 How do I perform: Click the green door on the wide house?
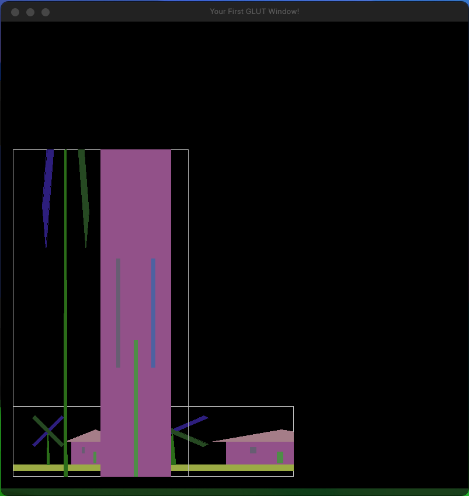[280, 457]
